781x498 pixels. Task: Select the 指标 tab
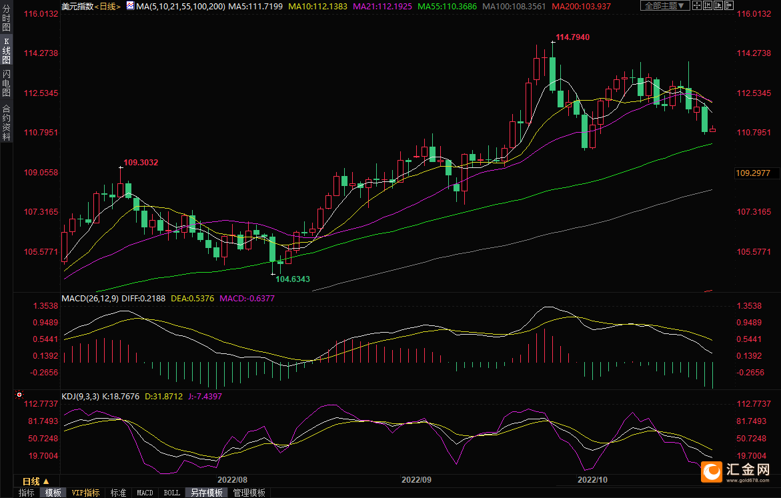pyautogui.click(x=27, y=493)
